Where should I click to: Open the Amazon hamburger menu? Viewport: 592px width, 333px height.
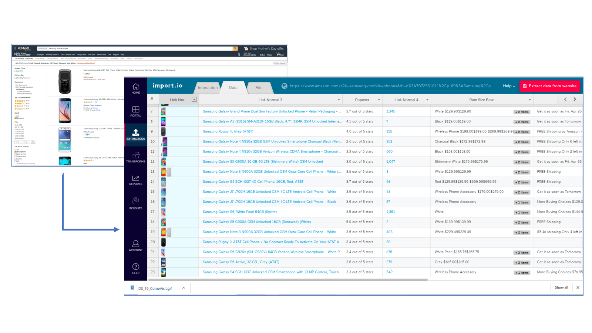point(15,48)
